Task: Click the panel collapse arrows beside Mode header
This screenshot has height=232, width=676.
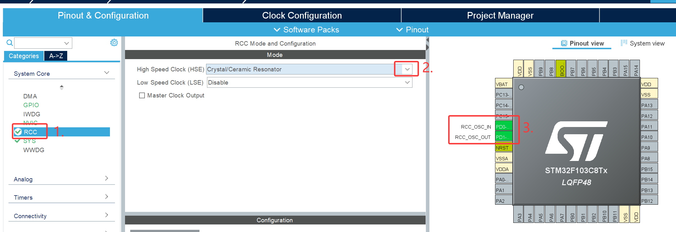Action: click(x=427, y=44)
